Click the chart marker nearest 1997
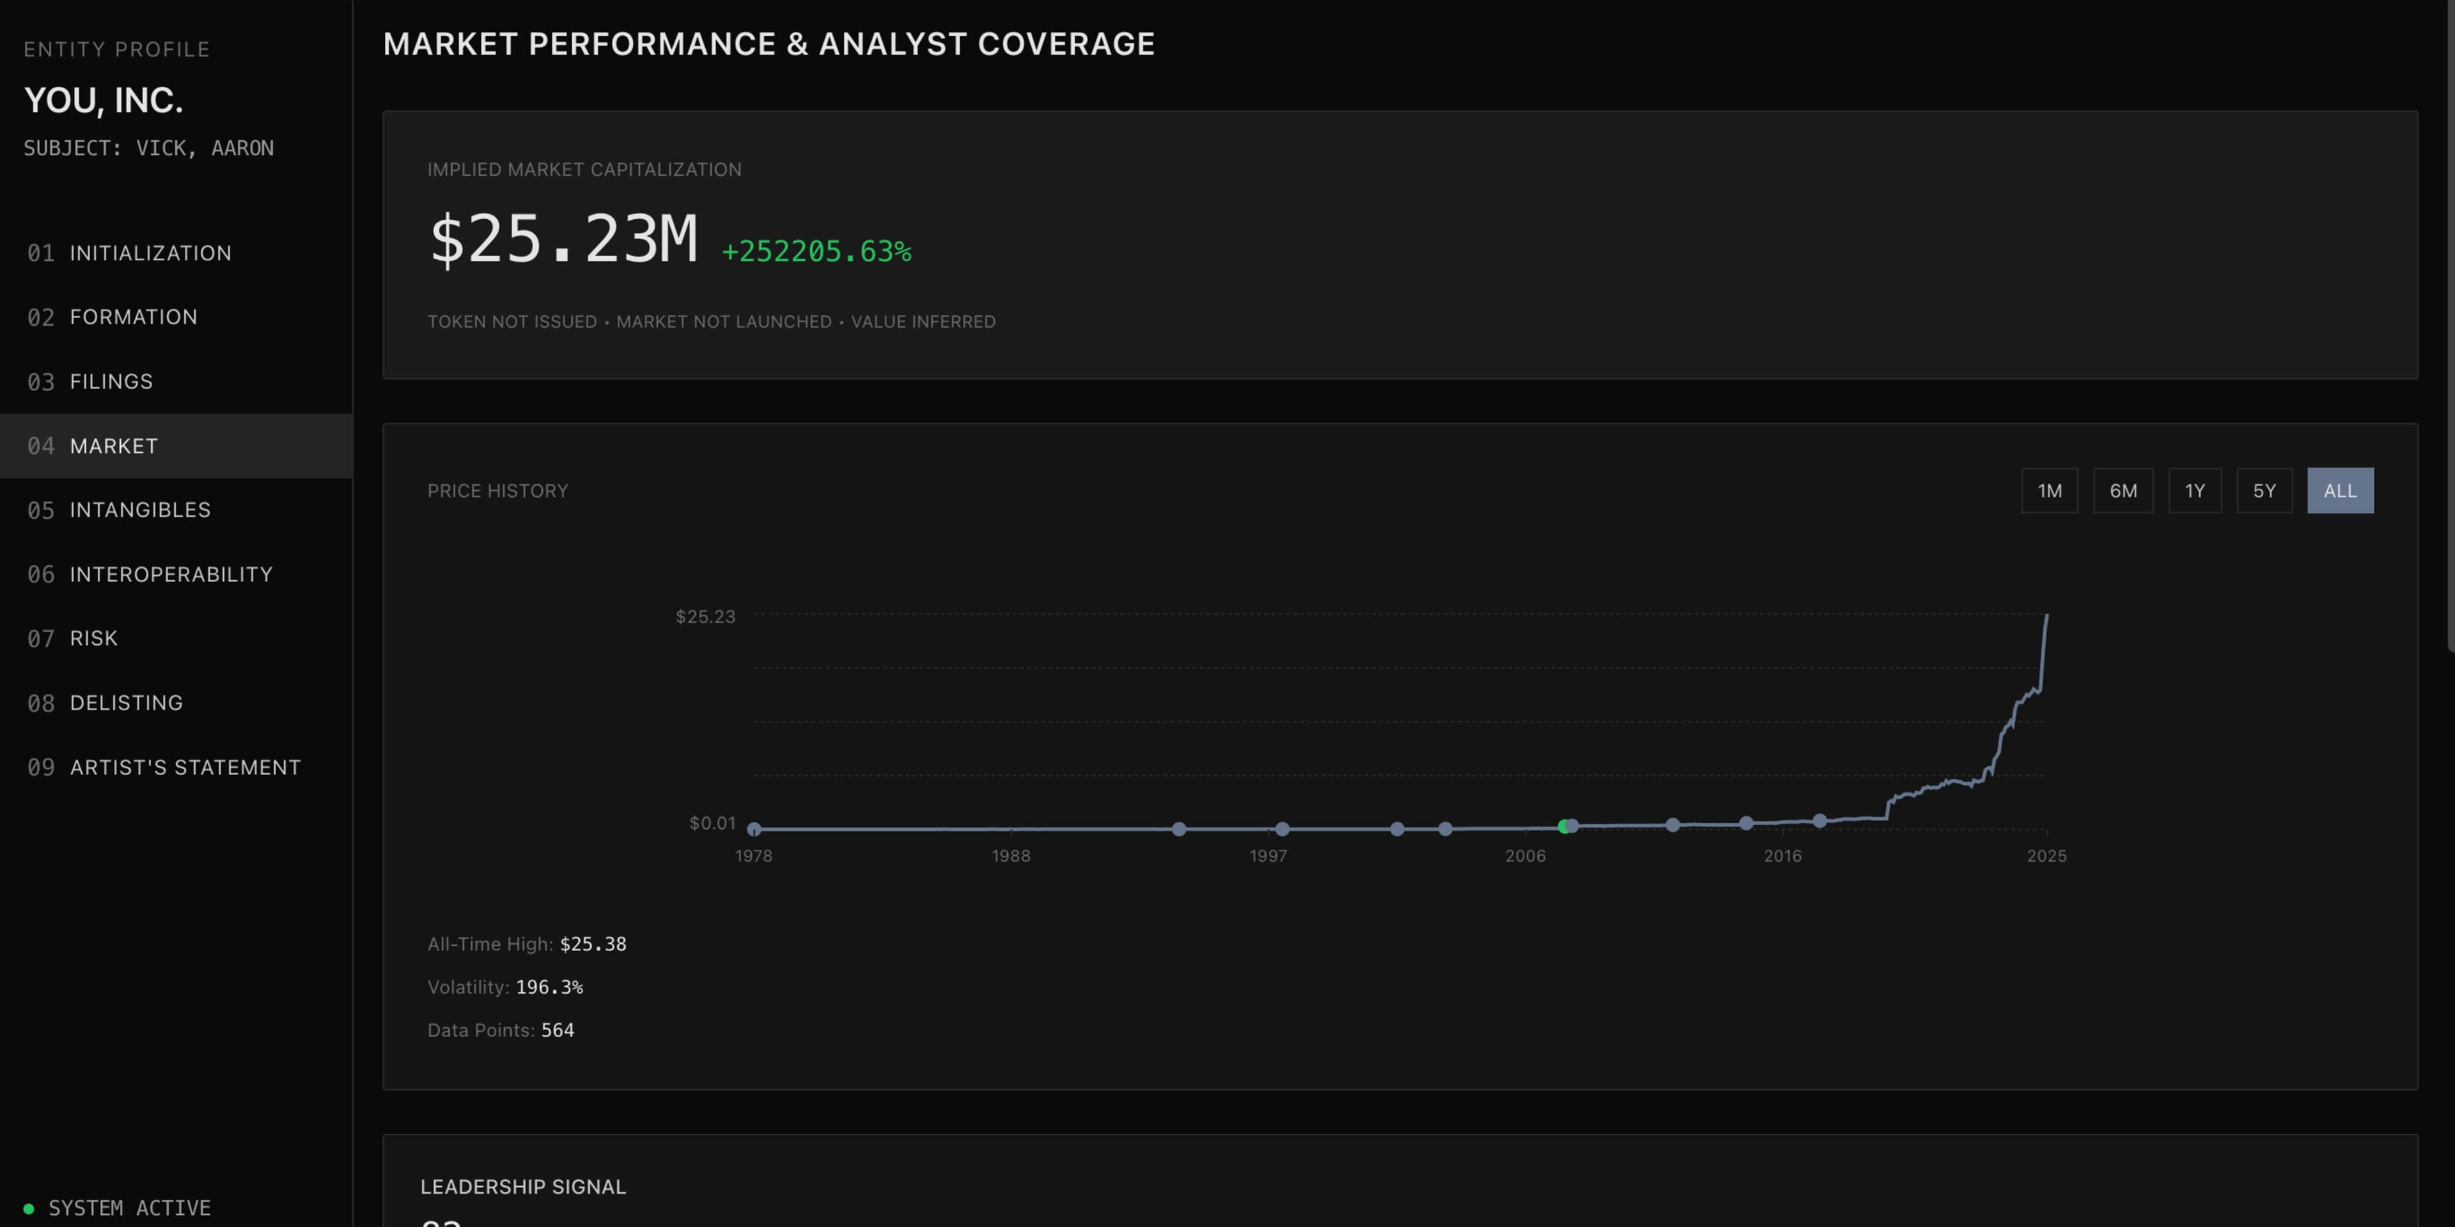The image size is (2455, 1227). (1282, 829)
